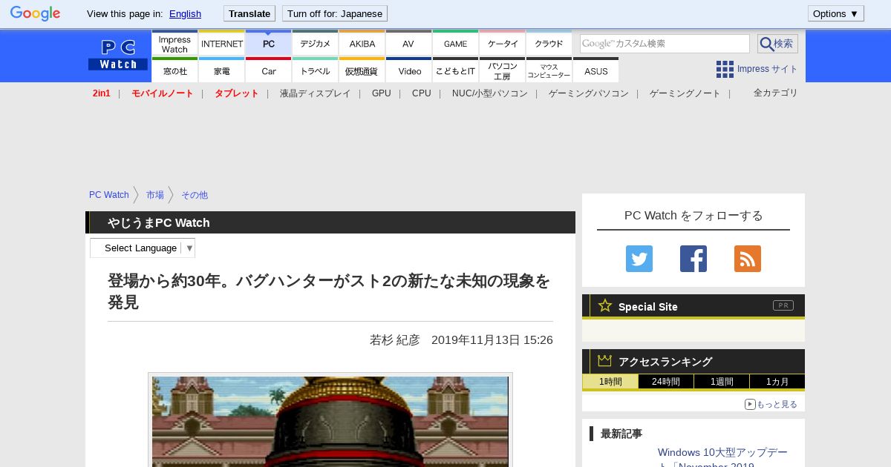Viewport: 891px width, 467px height.
Task: Open the こどもとIT tab
Action: (x=456, y=70)
